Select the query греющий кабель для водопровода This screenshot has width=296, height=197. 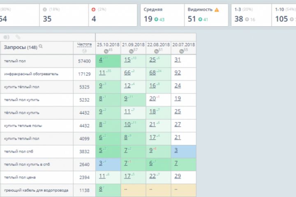(36, 190)
